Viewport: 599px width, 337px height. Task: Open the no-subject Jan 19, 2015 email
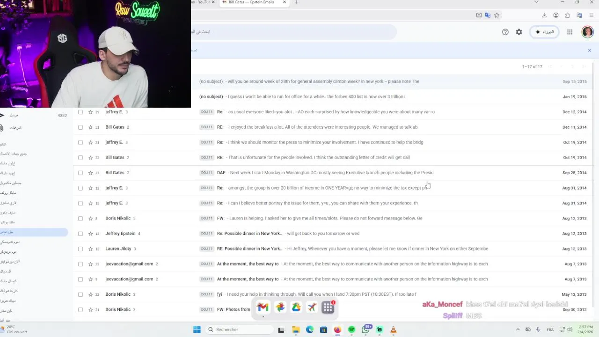click(x=393, y=96)
